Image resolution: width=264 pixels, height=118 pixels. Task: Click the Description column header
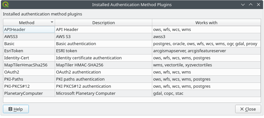[104, 23]
